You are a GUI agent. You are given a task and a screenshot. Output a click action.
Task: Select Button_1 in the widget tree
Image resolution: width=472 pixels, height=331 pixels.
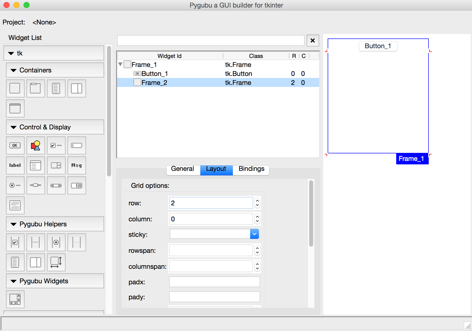218,74
